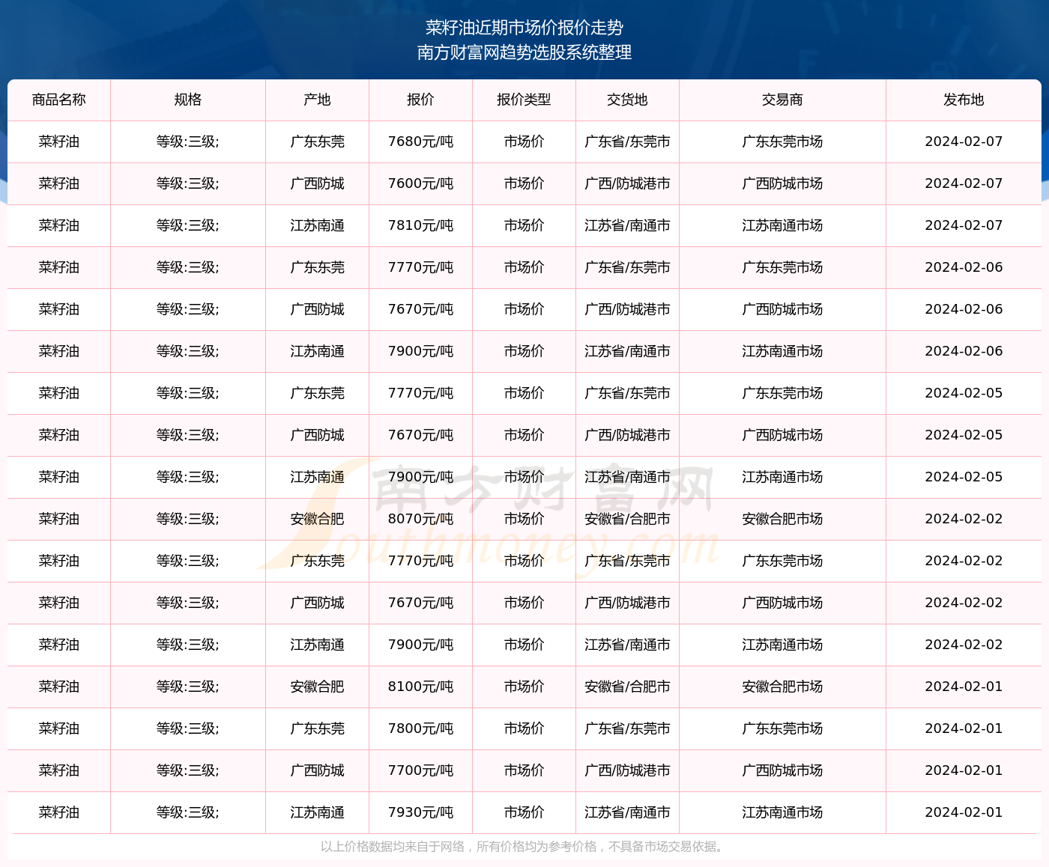Click the 8070元/吨 price cell
This screenshot has width=1049, height=867.
(x=421, y=519)
